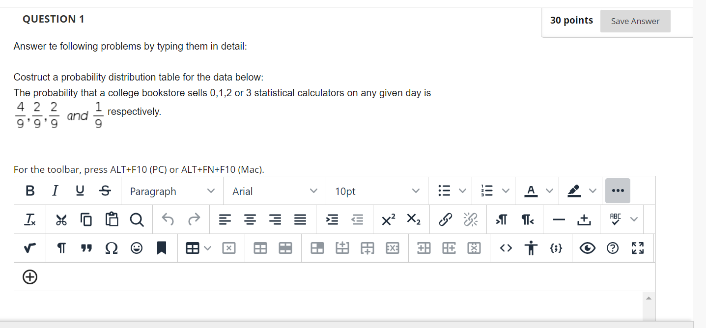The image size is (706, 328).
Task: Apply the highlight color marker
Action: click(574, 191)
